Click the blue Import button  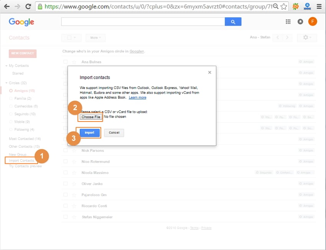coord(89,133)
